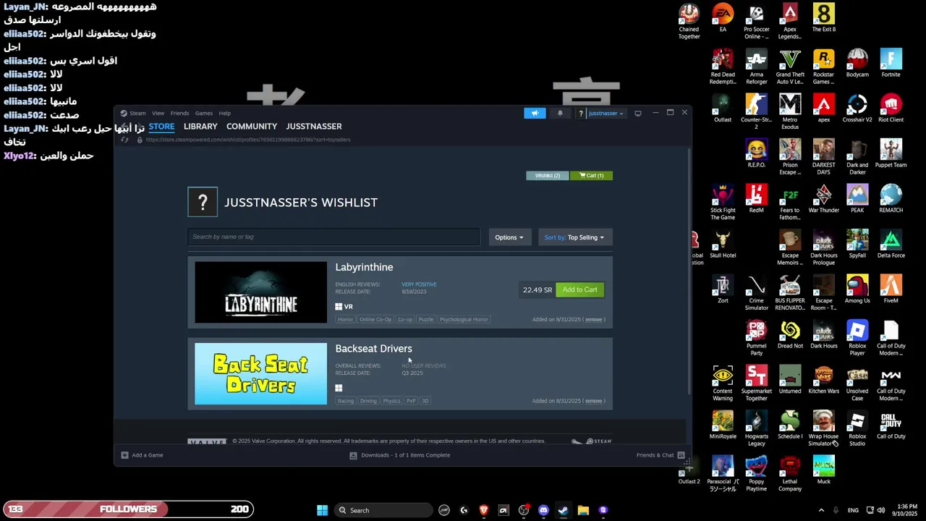Open FiveM desktop icon
Viewport: 926px width, 521px height.
click(x=891, y=289)
